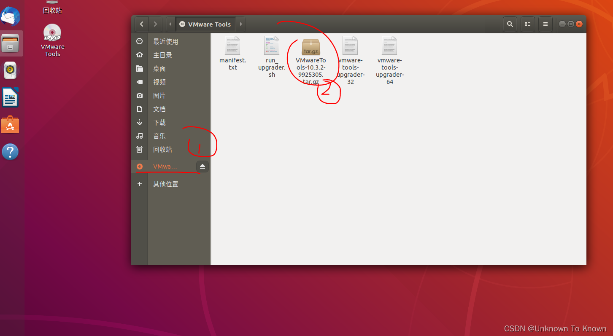This screenshot has width=613, height=336.
Task: Select the manifest.txt file icon
Action: pyautogui.click(x=233, y=46)
